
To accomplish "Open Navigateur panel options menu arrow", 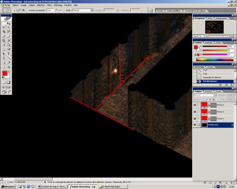I will pos(235,18).
